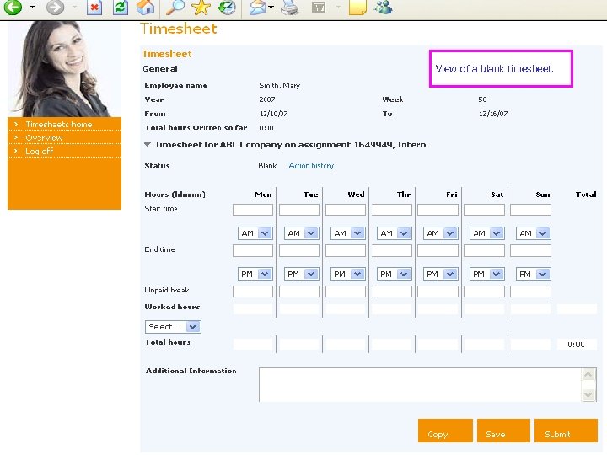This screenshot has height=455, width=607.
Task: Open Mail options dropdown arrow
Action: tap(271, 7)
